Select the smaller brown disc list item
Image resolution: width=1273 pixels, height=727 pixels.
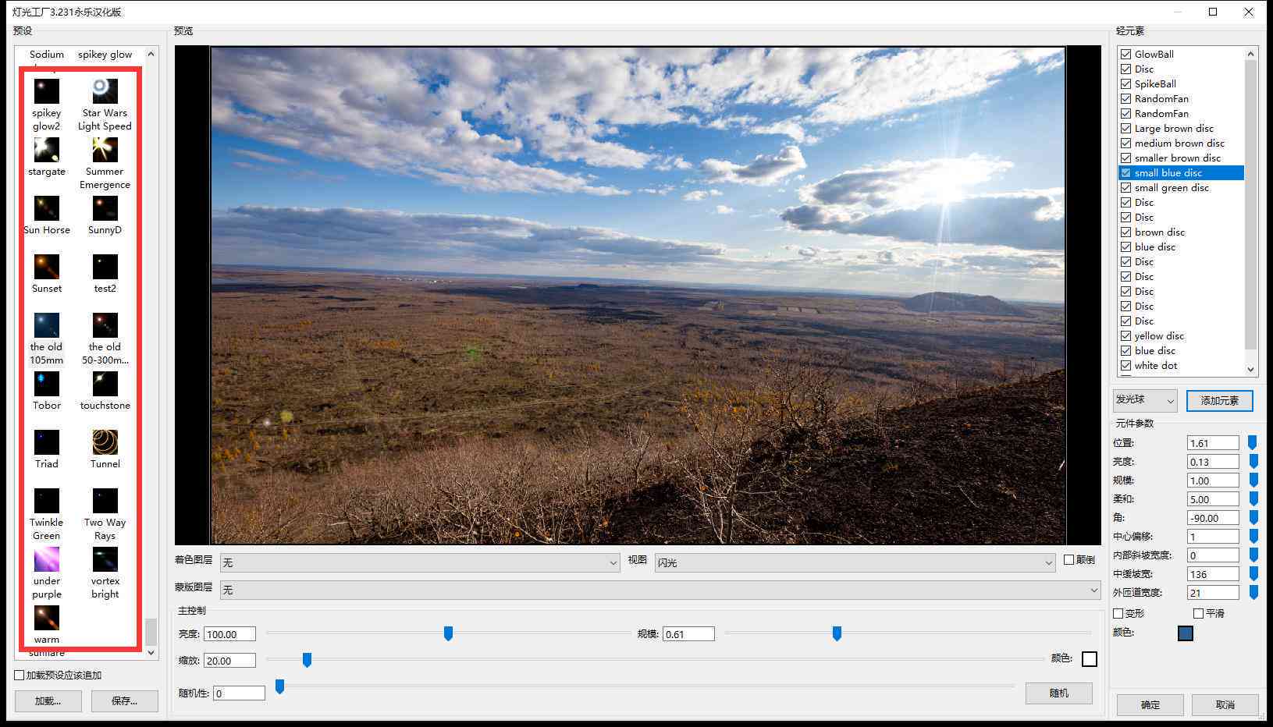click(1178, 158)
